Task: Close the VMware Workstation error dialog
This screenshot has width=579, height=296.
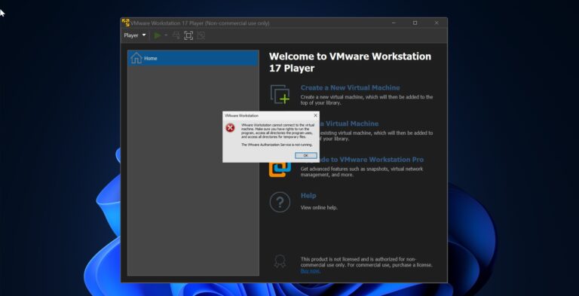Action: [x=315, y=115]
